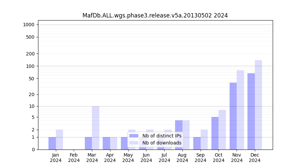Click the Oct 2024 downloads bar
Screen dimensions: 303x168
point(222,130)
